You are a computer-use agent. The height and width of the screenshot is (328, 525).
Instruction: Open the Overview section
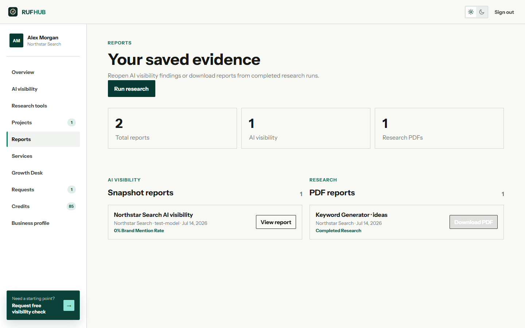pyautogui.click(x=43, y=72)
